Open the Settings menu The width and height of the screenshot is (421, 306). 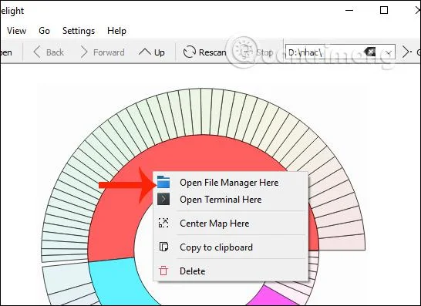tap(79, 31)
